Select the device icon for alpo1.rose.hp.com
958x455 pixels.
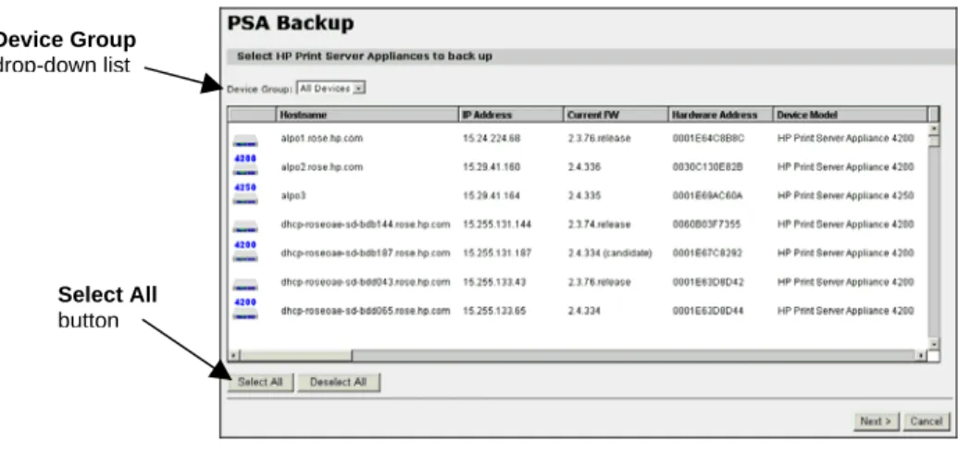[245, 141]
